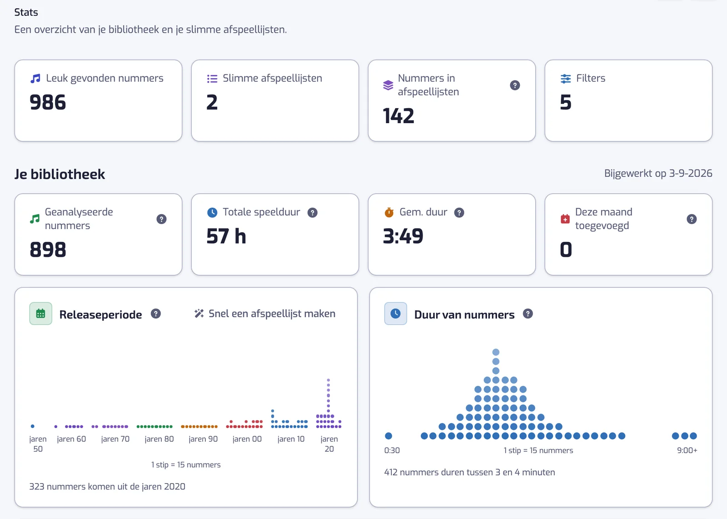Viewport: 727px width, 519px height.
Task: Click the text 412 nummers duren tussen 3 en 4 minuten
Action: tap(469, 472)
